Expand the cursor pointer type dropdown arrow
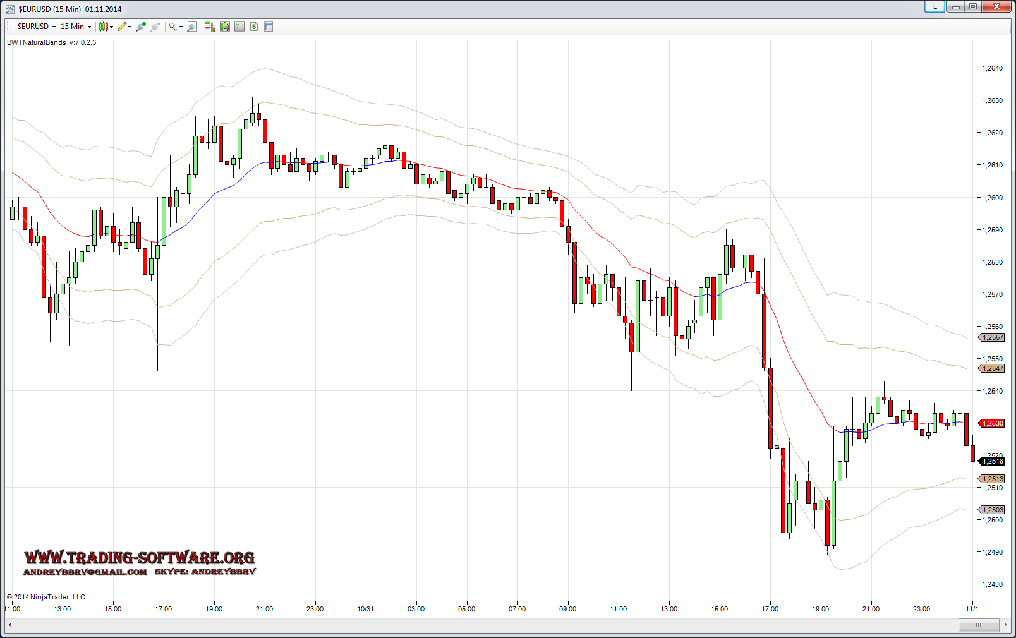This screenshot has height=638, width=1016. pyautogui.click(x=181, y=27)
